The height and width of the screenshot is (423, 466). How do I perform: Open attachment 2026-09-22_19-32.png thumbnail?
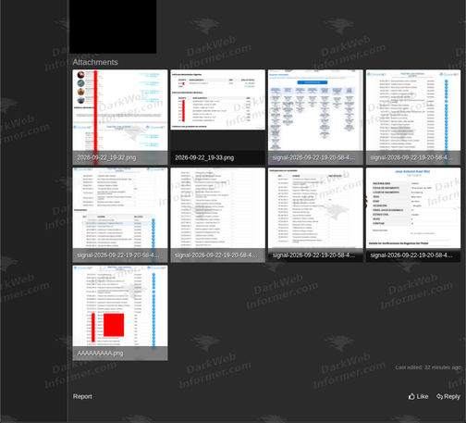(x=120, y=117)
